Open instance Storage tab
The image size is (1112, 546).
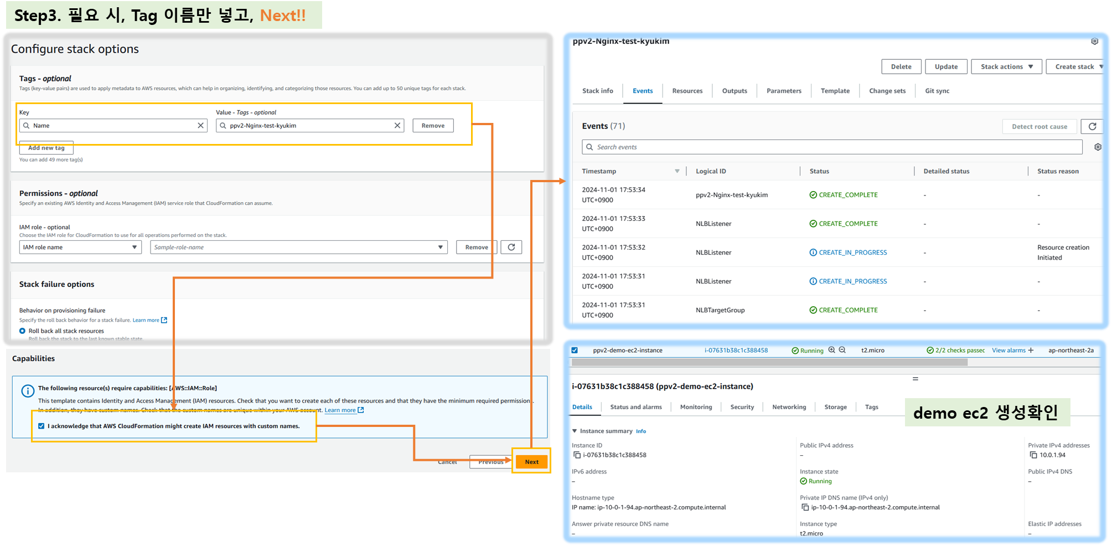835,407
